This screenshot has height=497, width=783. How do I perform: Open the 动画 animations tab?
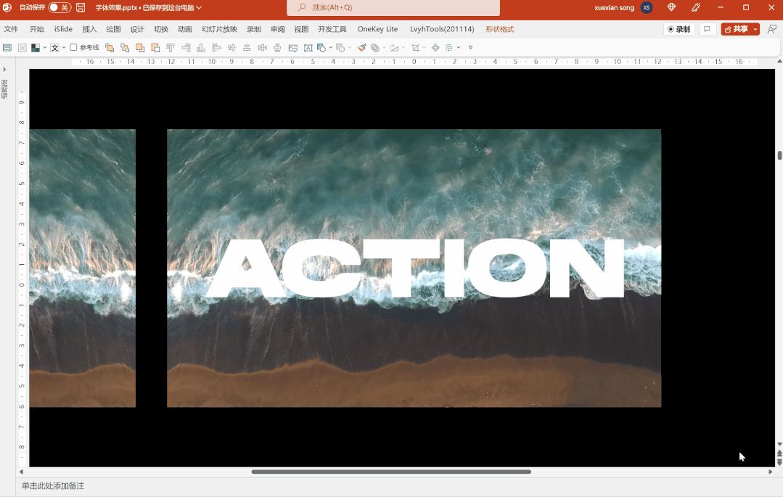185,29
